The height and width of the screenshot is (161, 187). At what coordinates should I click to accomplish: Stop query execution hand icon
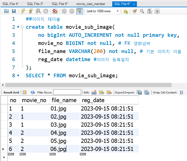pos(46,11)
